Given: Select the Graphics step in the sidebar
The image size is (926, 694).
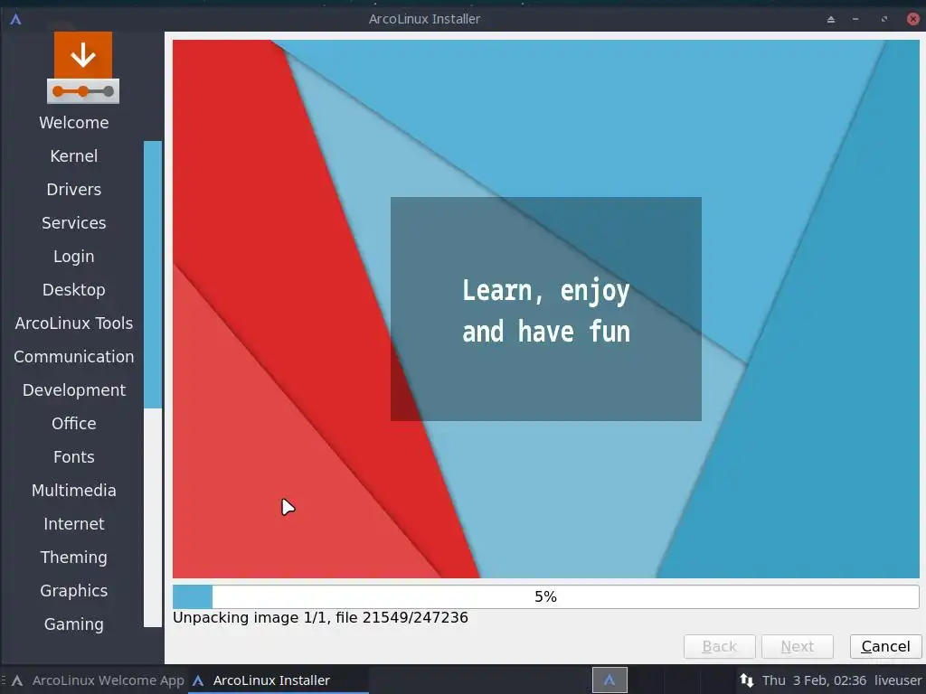Looking at the screenshot, I should coord(74,591).
